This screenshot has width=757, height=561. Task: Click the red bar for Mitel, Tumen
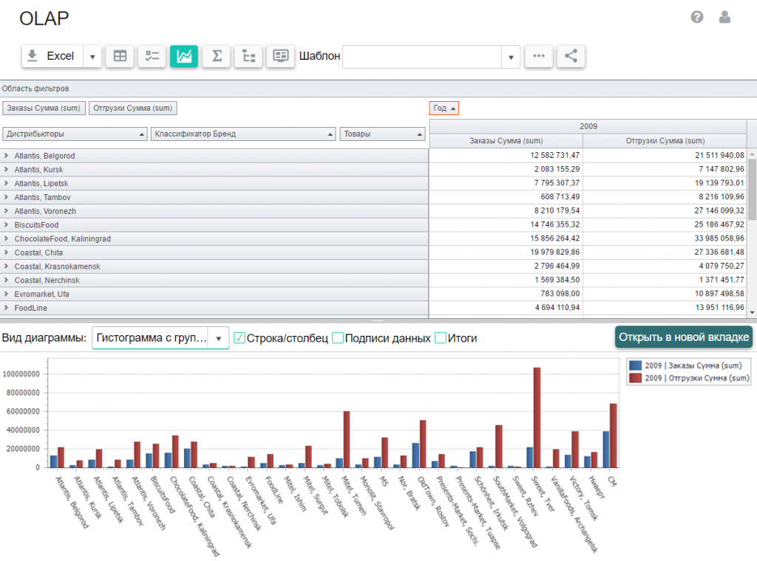click(x=346, y=439)
